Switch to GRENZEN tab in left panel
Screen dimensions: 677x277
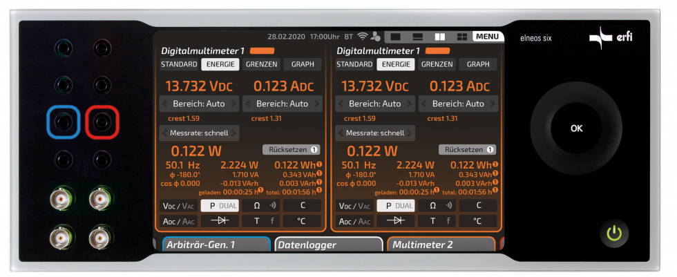click(x=261, y=64)
